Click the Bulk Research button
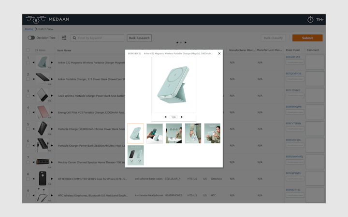 [139, 38]
